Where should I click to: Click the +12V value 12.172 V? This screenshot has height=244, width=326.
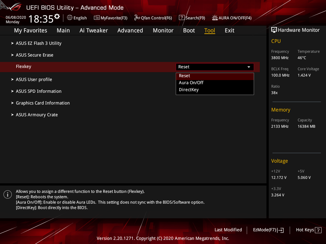click(x=279, y=178)
